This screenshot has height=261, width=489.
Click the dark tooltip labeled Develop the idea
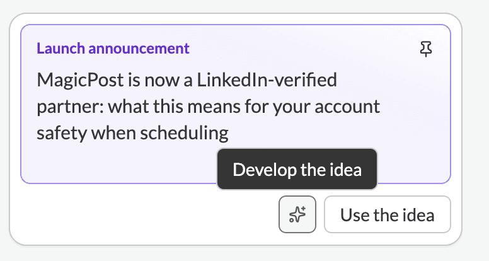(x=297, y=169)
